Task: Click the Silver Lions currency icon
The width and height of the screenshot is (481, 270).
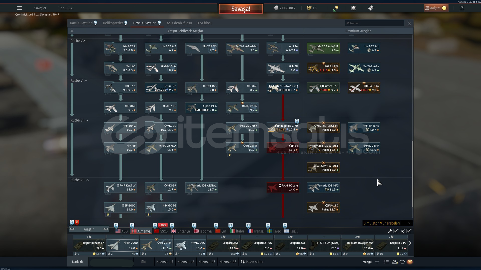Action: pyautogui.click(x=276, y=8)
